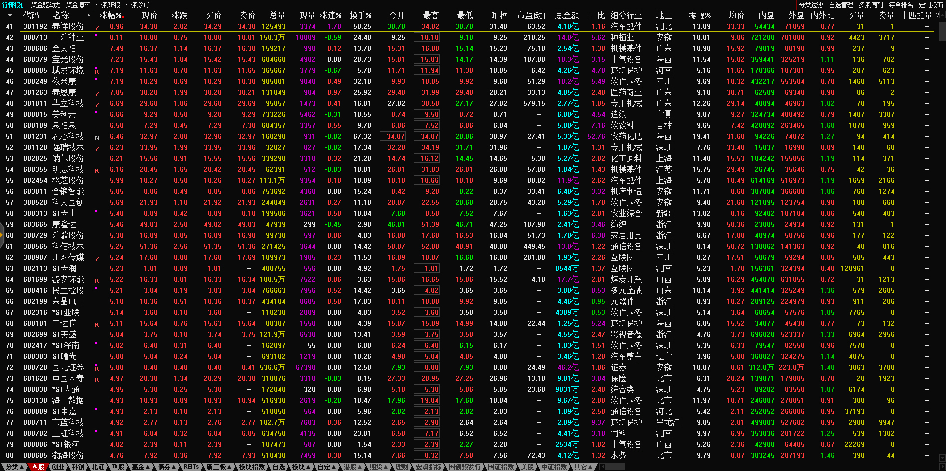
Task: Click the Z marker beside 泰祥股份
Action: click(x=97, y=28)
